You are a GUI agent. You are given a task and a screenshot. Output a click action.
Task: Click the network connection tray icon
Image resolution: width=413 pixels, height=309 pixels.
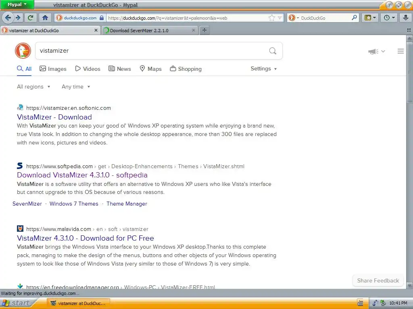point(375,303)
